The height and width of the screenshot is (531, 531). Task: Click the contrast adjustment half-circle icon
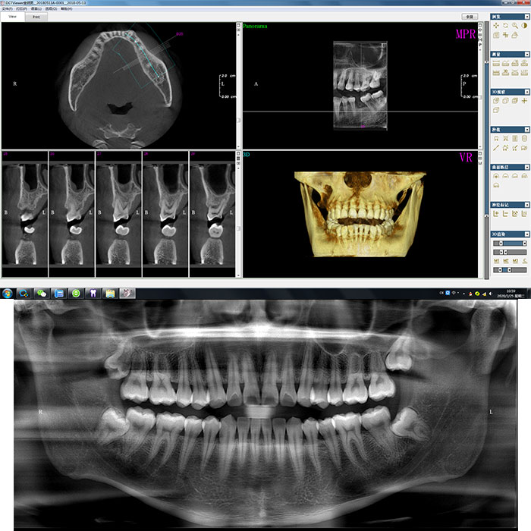coord(525,26)
